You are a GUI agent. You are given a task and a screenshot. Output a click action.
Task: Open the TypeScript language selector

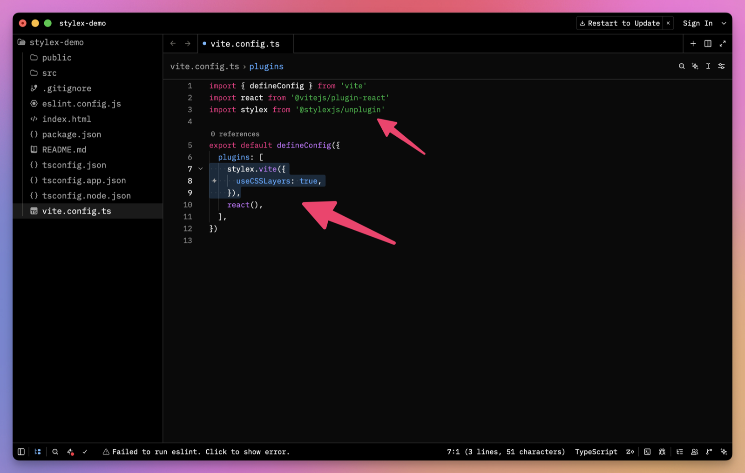pos(596,452)
